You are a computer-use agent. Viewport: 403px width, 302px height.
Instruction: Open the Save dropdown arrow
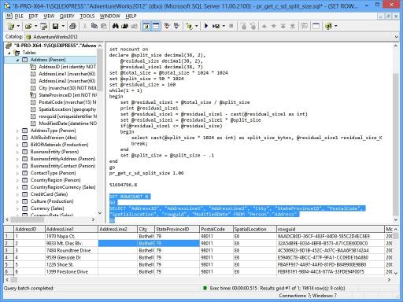63,26
